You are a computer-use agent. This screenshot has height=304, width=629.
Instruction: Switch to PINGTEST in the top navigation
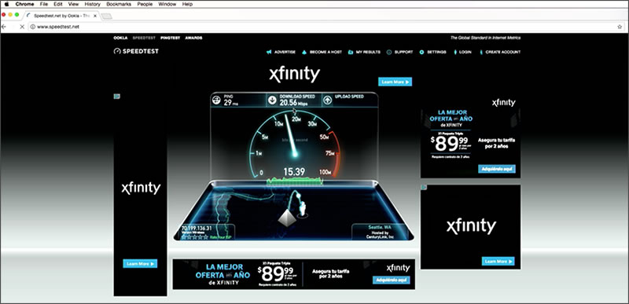tap(170, 38)
